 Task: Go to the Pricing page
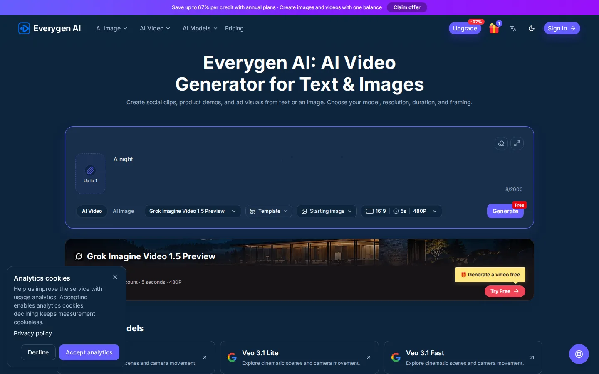pyautogui.click(x=234, y=28)
